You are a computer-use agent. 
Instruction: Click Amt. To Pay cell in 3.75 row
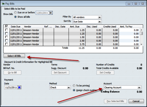tap(129, 44)
